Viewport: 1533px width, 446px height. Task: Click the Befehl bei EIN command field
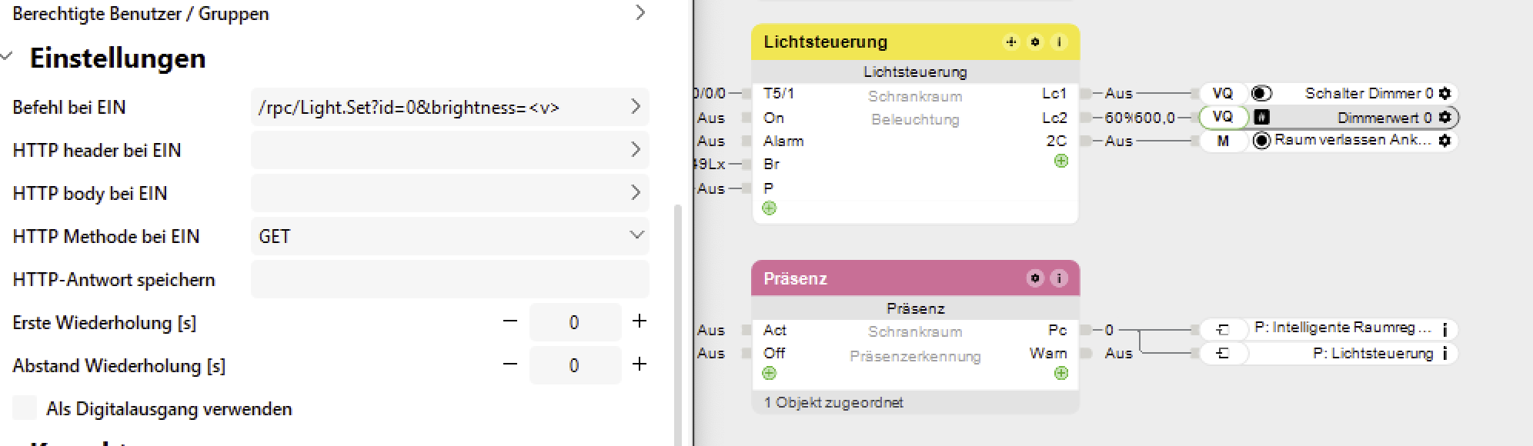click(x=439, y=108)
